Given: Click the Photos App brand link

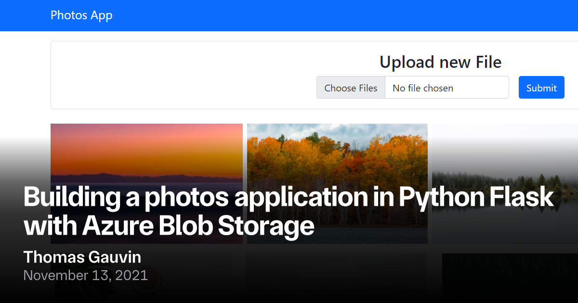Looking at the screenshot, I should point(81,15).
